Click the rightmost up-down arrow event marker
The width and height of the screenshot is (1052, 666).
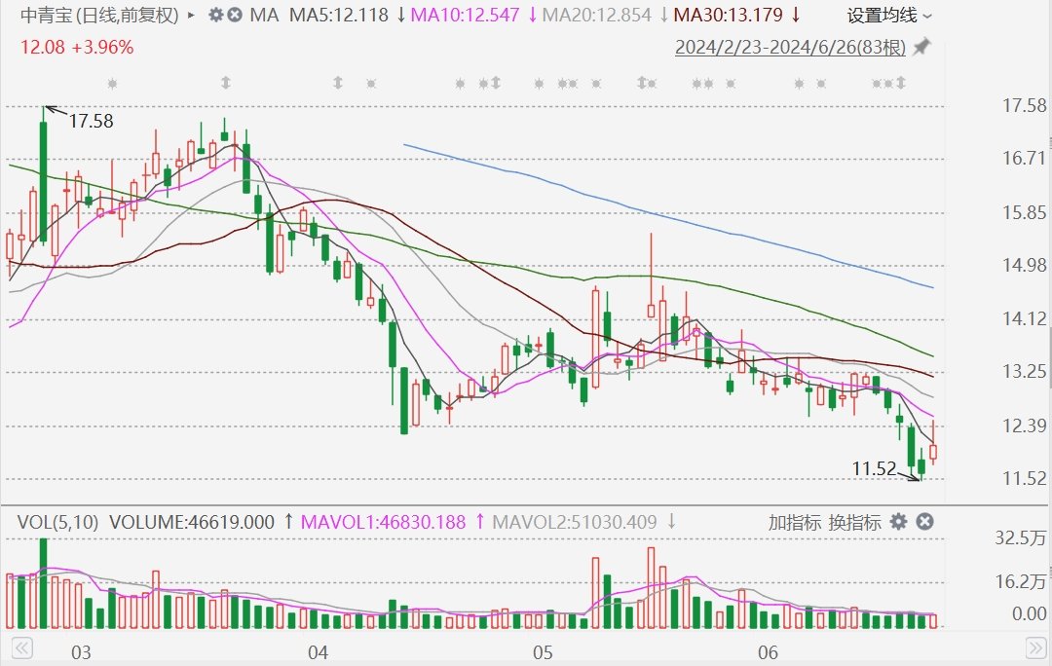pos(900,83)
